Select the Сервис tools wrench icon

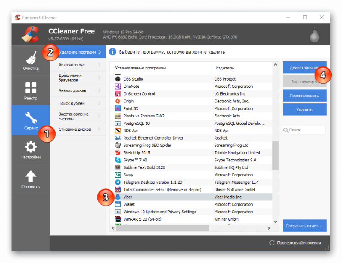pyautogui.click(x=31, y=117)
